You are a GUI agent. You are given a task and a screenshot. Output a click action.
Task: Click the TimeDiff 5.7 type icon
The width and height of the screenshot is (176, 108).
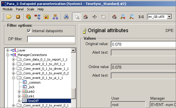click(x=25, y=101)
